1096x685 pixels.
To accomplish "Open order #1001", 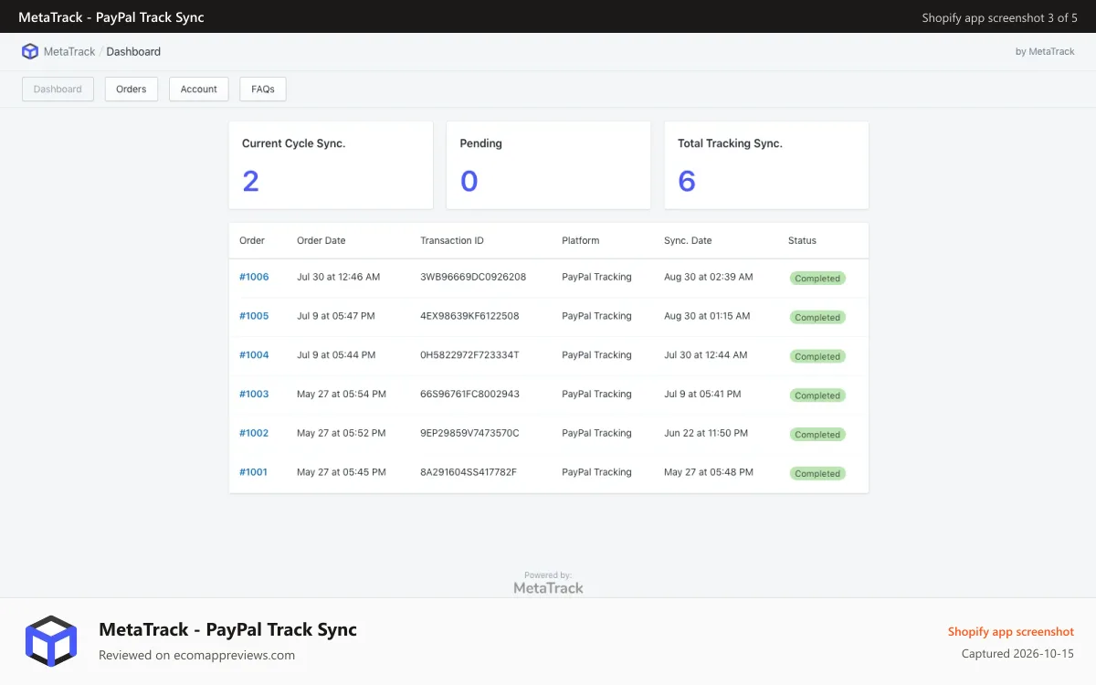I will click(x=254, y=472).
